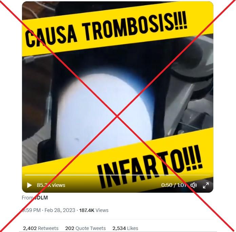This screenshot has height=232, width=236.
Task: Click the 0:50 / 1:01 time display
Action: [x=174, y=185]
